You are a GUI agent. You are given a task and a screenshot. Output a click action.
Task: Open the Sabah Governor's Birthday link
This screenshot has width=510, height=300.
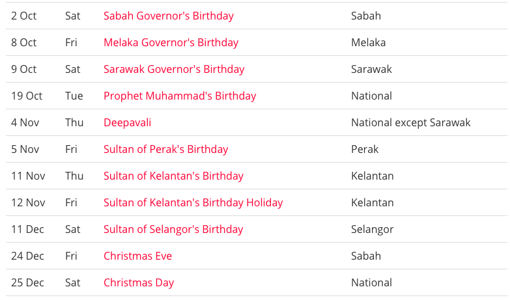click(x=168, y=16)
